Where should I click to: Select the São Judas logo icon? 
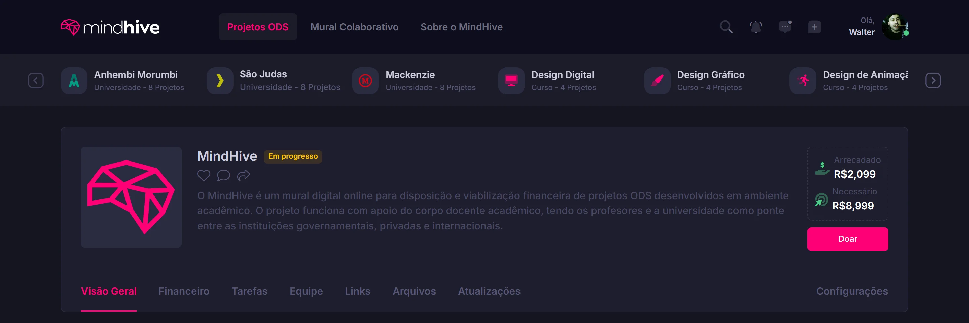point(220,80)
